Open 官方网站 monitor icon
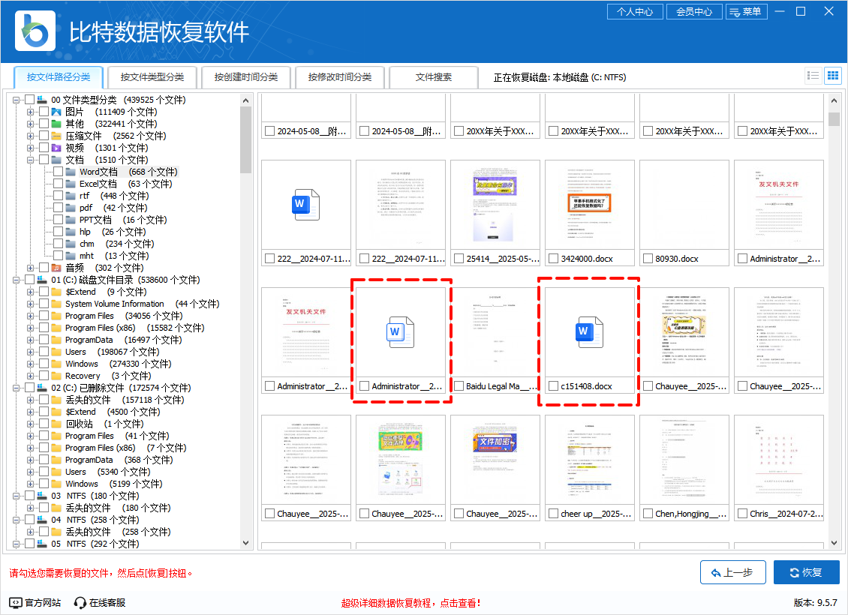The image size is (848, 615). click(16, 602)
